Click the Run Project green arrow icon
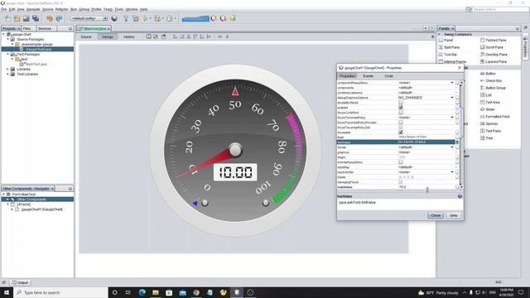Screen dimensions: 530x298 (x=146, y=18)
